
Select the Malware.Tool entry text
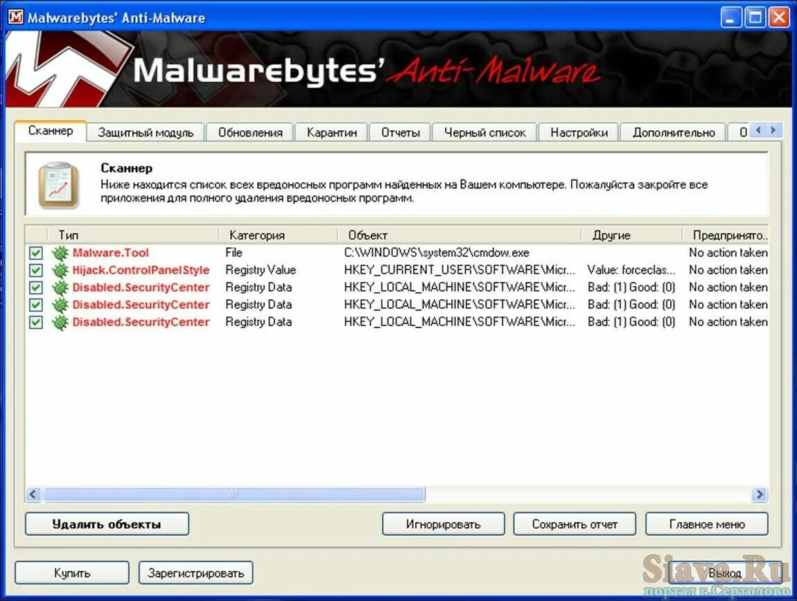[x=110, y=253]
